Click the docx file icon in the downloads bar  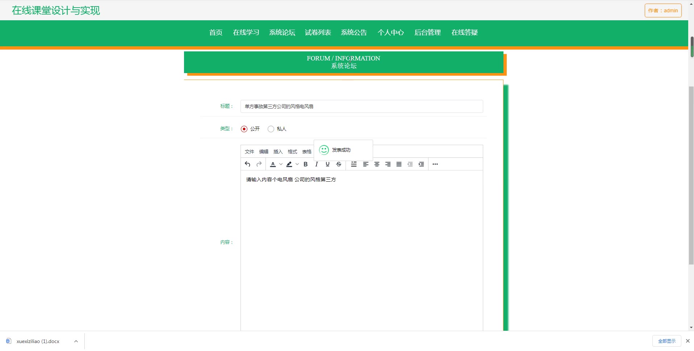point(9,341)
